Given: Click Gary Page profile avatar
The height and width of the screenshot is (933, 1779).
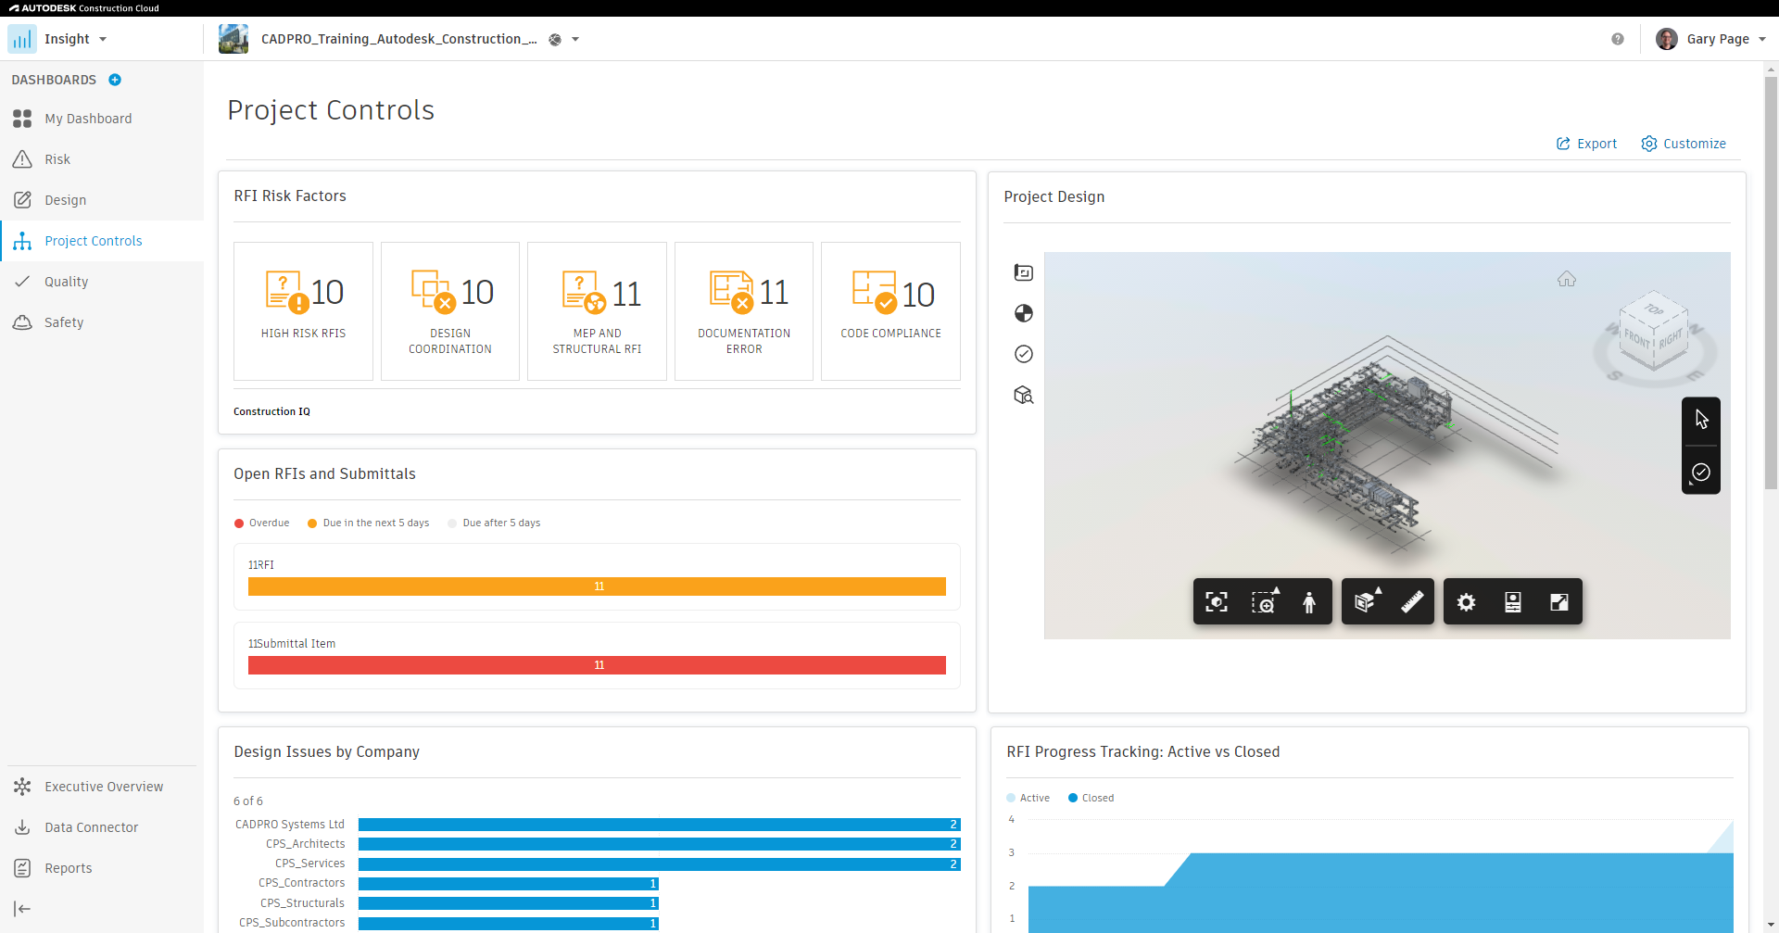Looking at the screenshot, I should [1667, 39].
